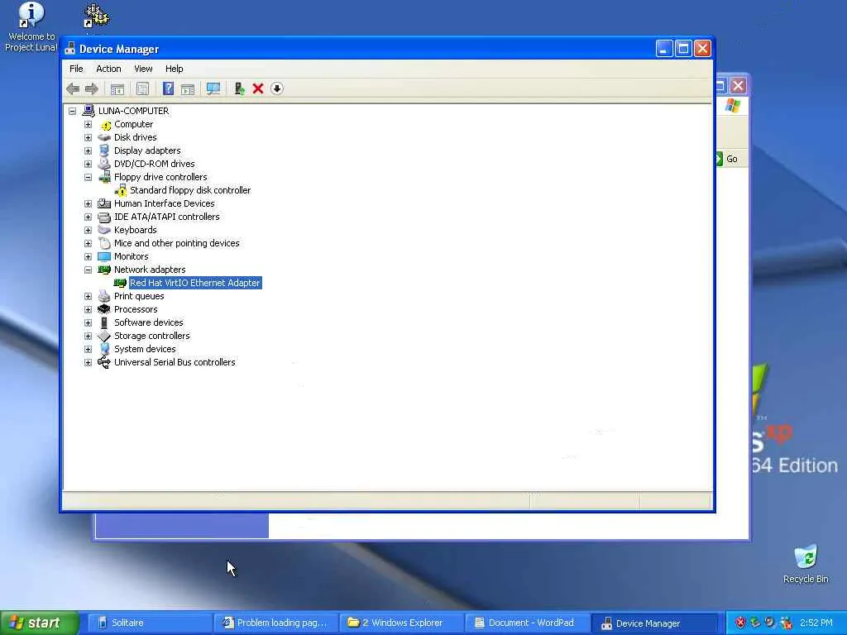The height and width of the screenshot is (635, 847).
Task: Select the Recycle Bin desktop icon
Action: pyautogui.click(x=806, y=564)
